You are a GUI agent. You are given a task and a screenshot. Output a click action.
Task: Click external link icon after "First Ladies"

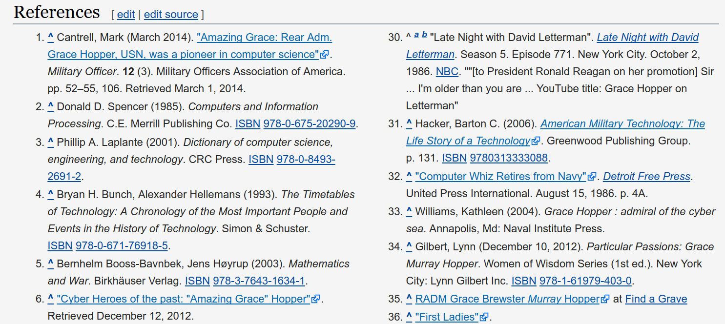pyautogui.click(x=484, y=318)
